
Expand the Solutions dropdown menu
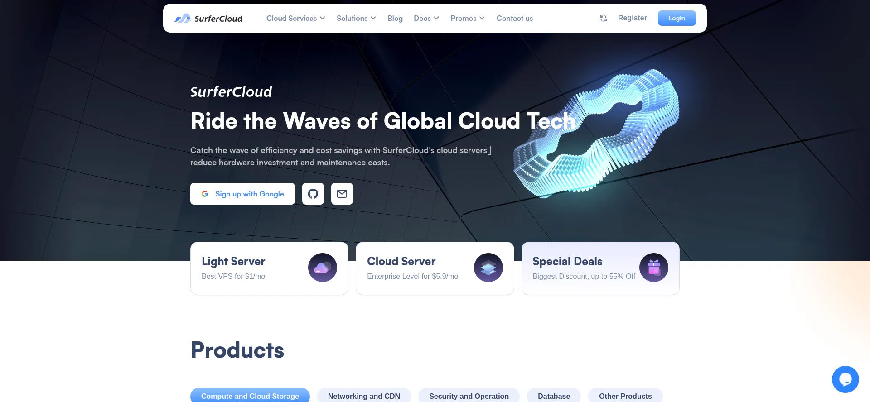(356, 18)
